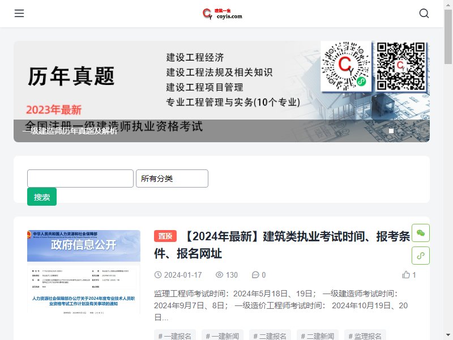The height and width of the screenshot is (340, 453).
Task: Click the view count 130
Action: (x=232, y=275)
